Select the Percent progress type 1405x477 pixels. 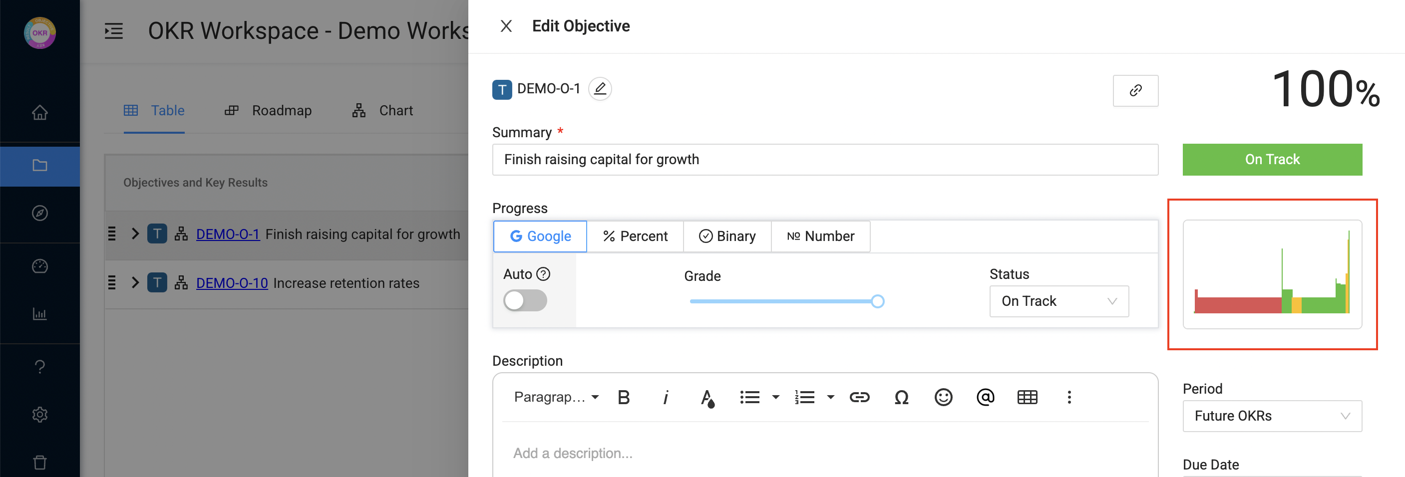(x=635, y=236)
